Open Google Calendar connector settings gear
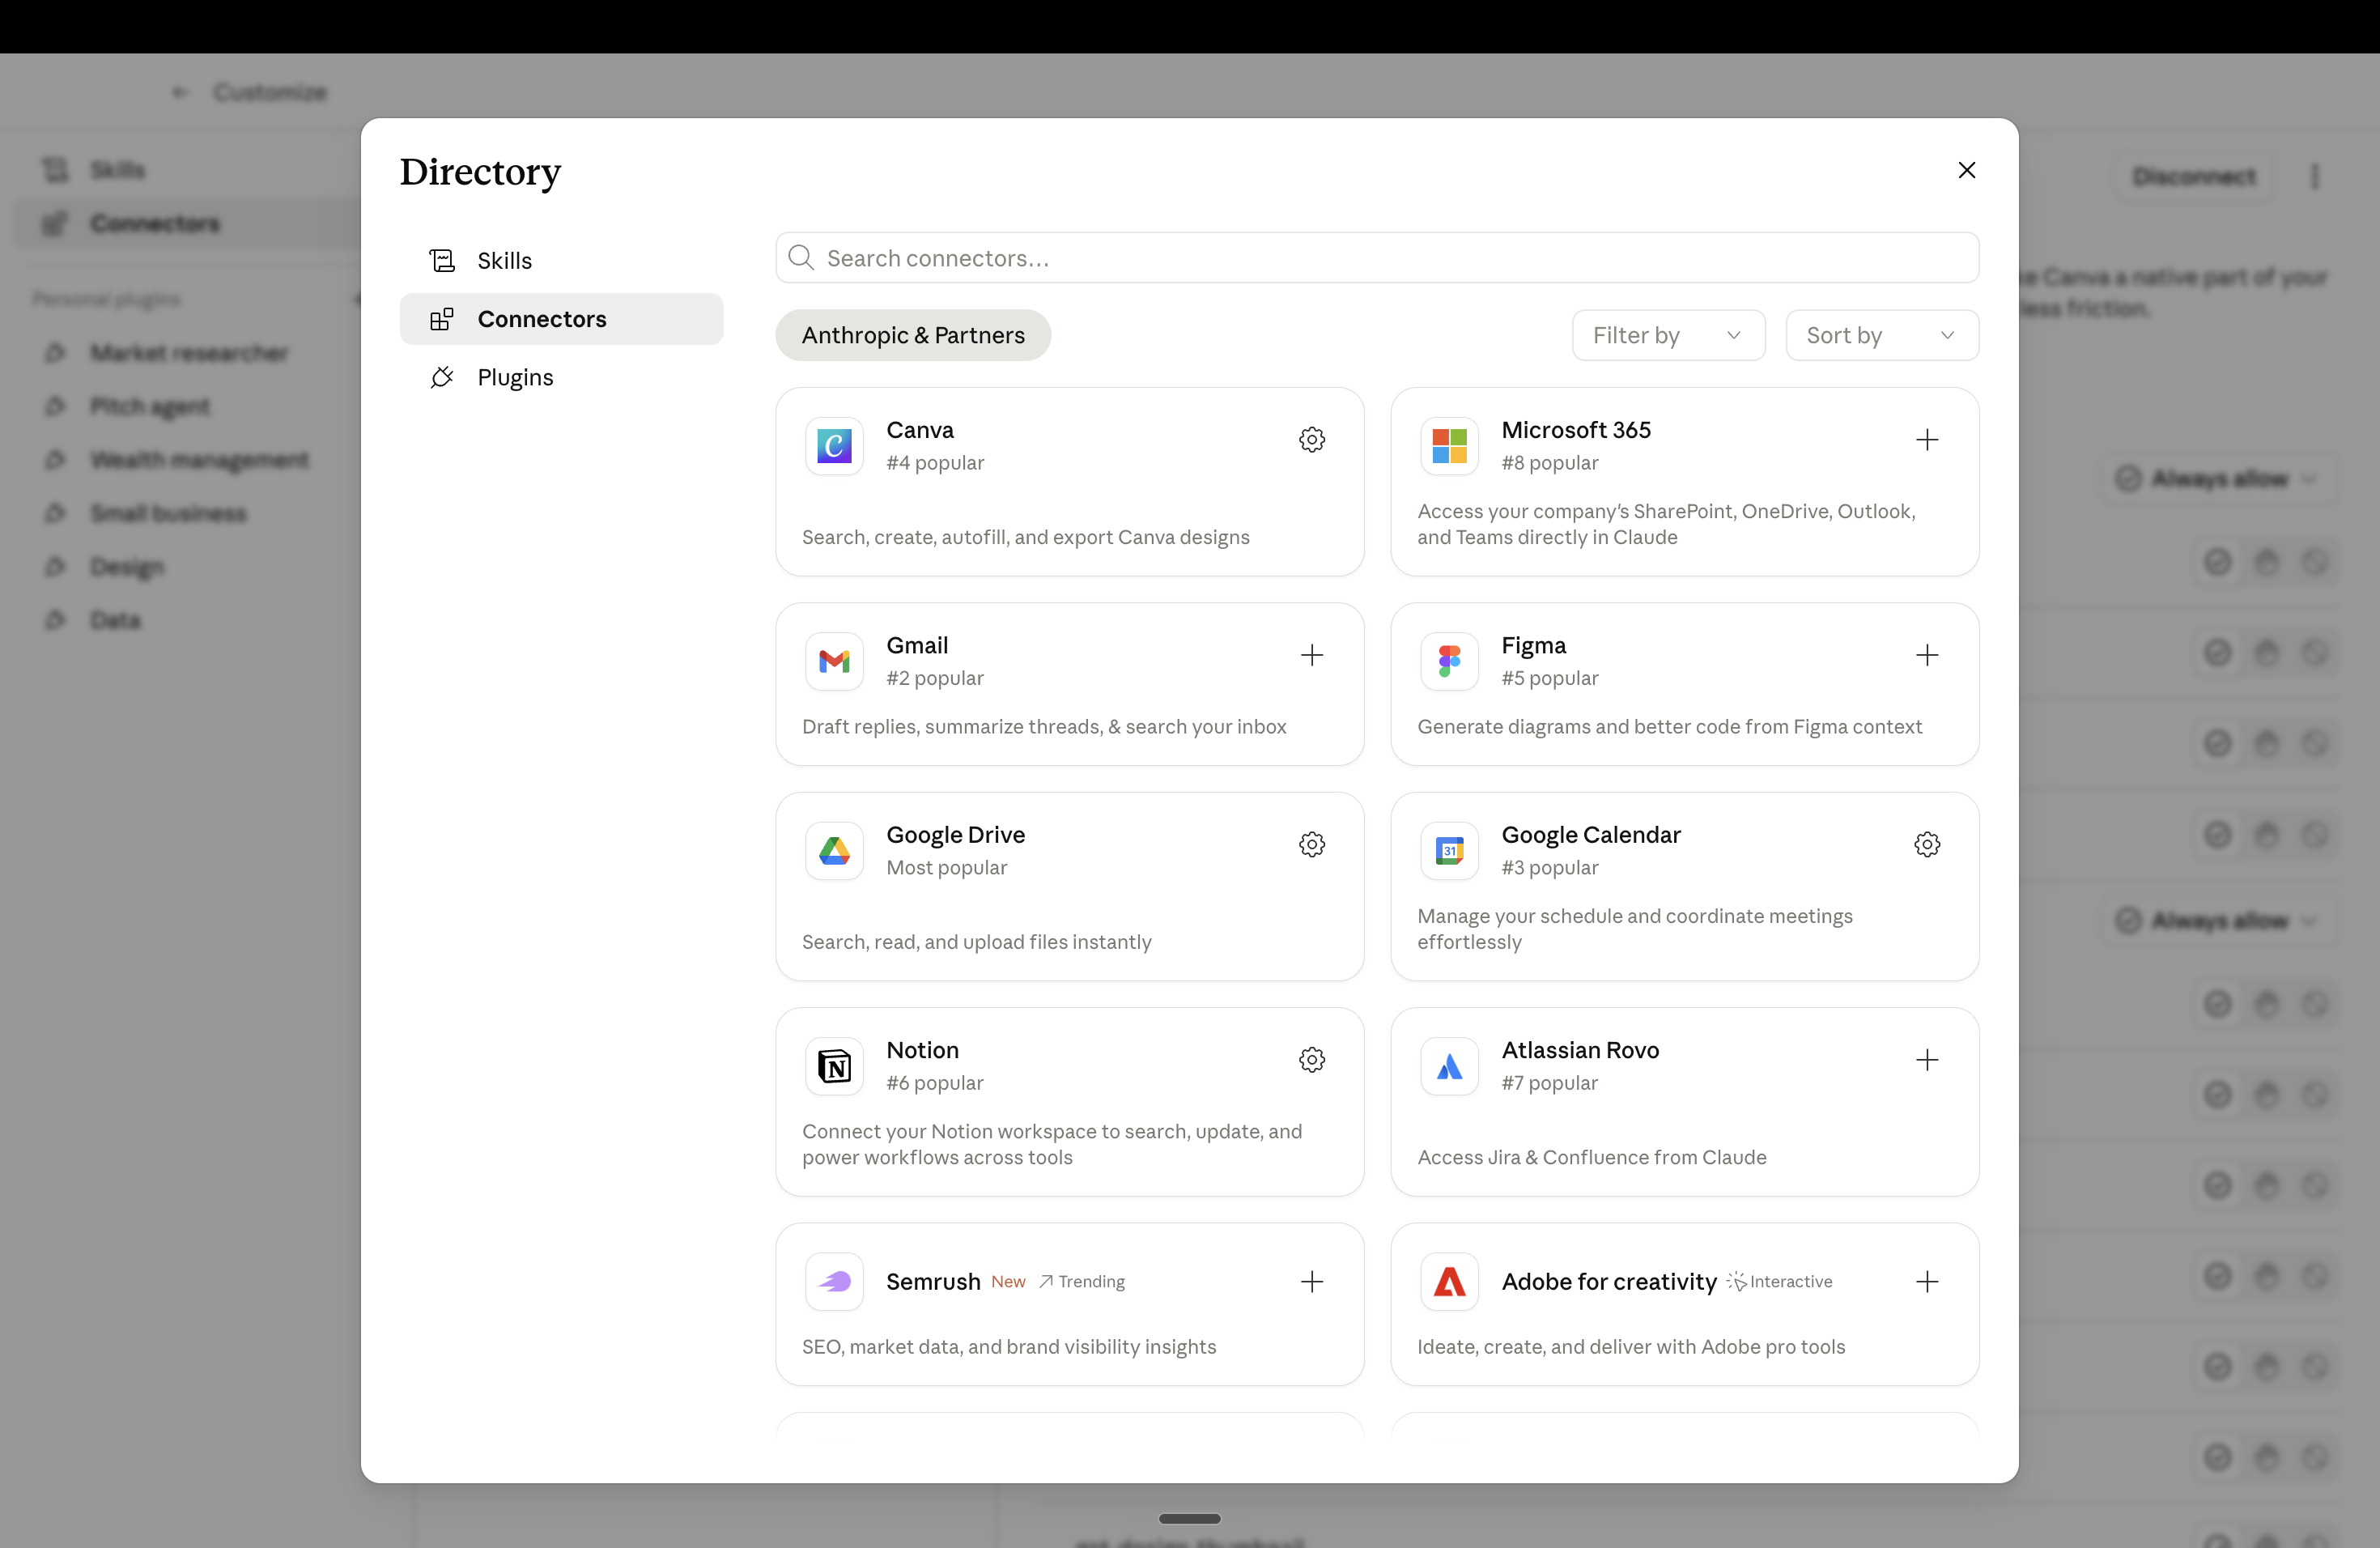The height and width of the screenshot is (1548, 2380). coord(1926,845)
